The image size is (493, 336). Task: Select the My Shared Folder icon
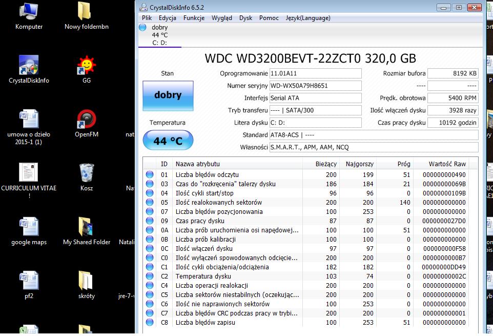tap(85, 227)
